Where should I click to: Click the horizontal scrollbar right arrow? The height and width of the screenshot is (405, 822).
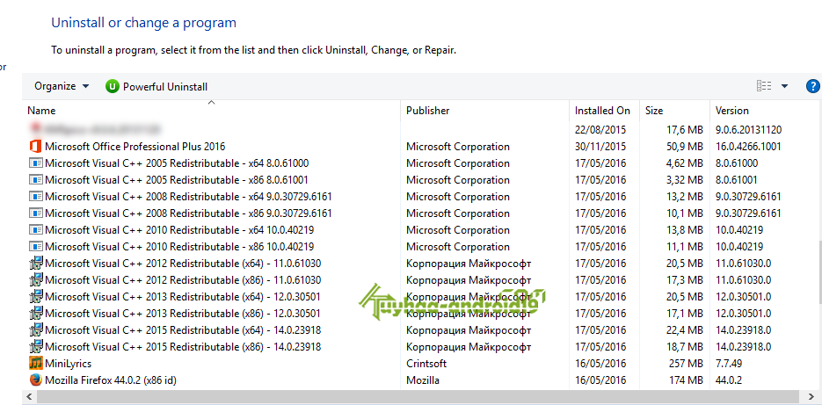click(812, 396)
